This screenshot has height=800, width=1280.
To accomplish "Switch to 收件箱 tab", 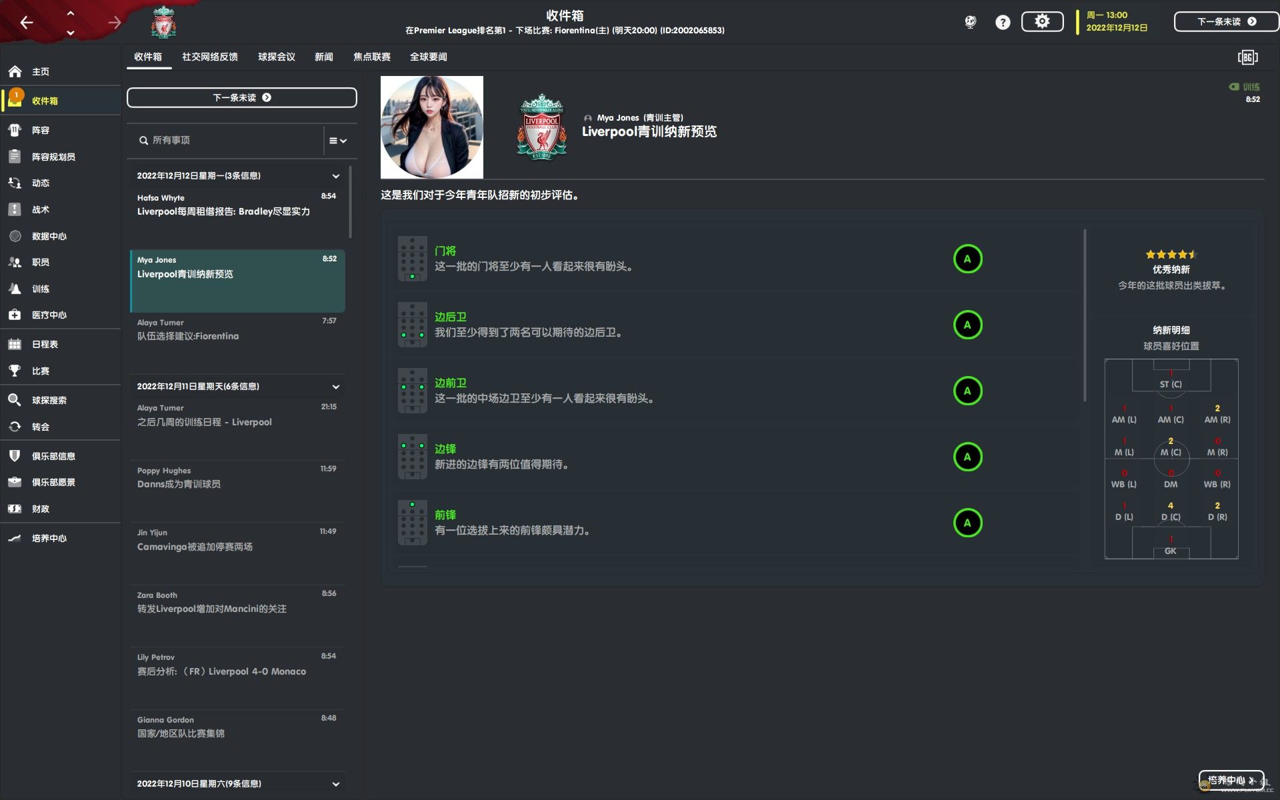I will pos(148,57).
